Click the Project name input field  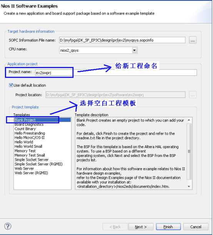point(116,73)
